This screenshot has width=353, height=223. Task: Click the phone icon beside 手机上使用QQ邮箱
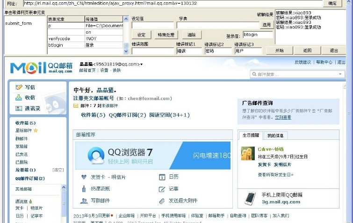coord(250,198)
